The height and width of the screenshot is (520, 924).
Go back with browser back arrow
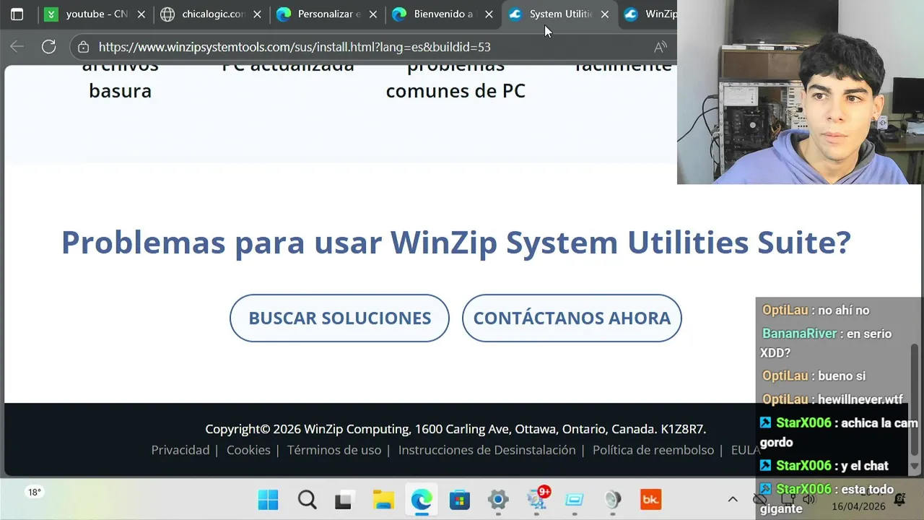tap(17, 47)
